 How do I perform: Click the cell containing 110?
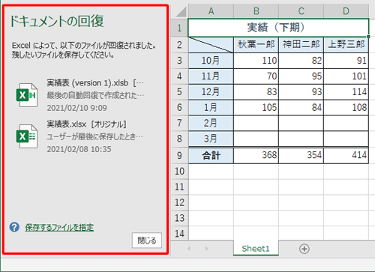[x=256, y=61]
